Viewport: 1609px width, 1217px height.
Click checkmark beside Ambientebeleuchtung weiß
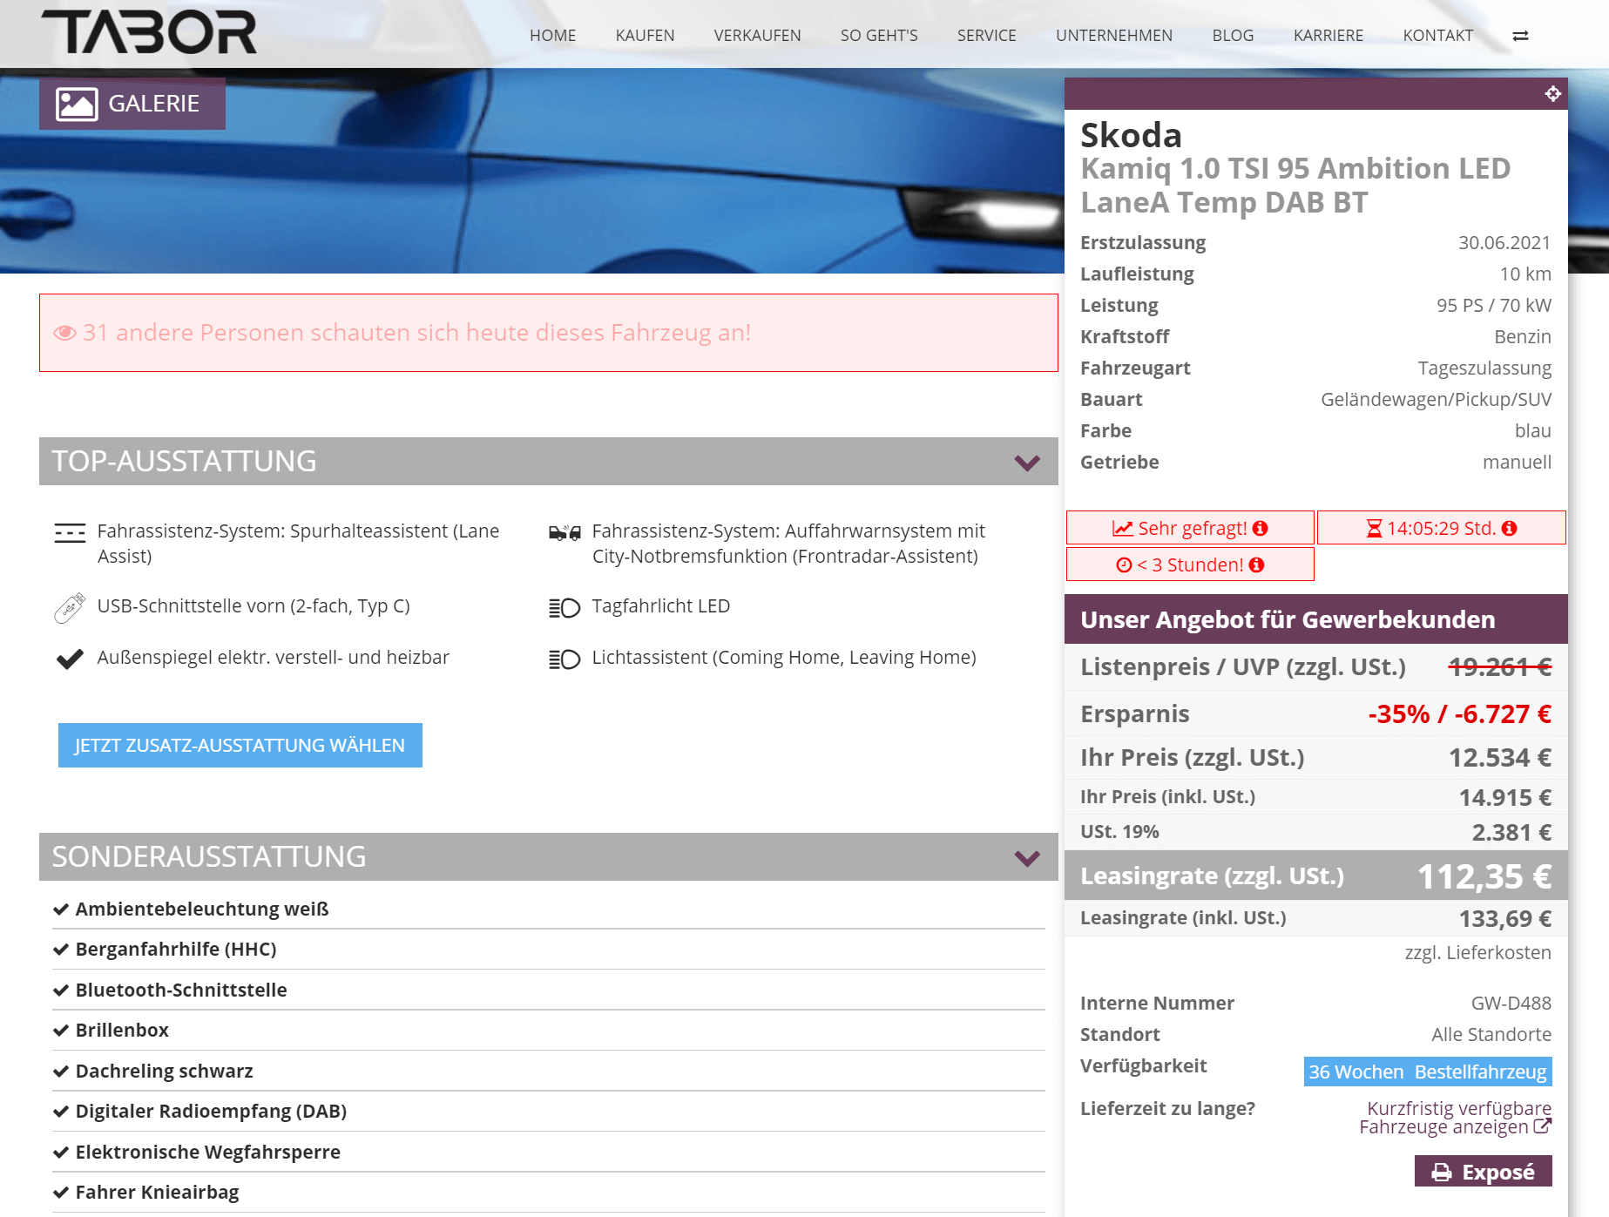(61, 909)
